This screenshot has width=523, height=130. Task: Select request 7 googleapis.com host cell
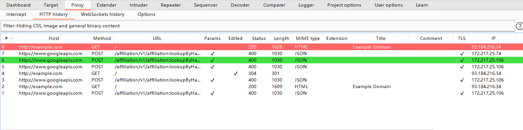50,53
